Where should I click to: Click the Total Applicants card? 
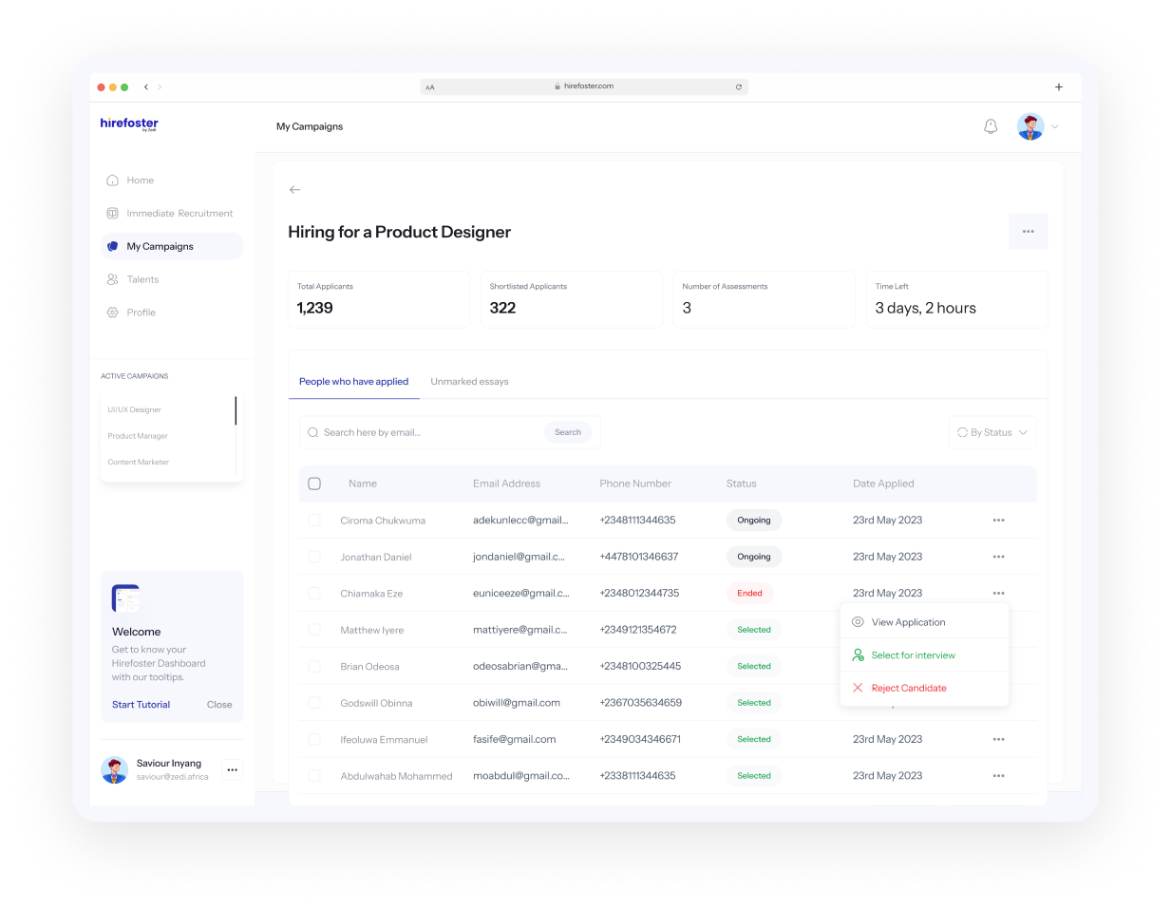tap(379, 299)
